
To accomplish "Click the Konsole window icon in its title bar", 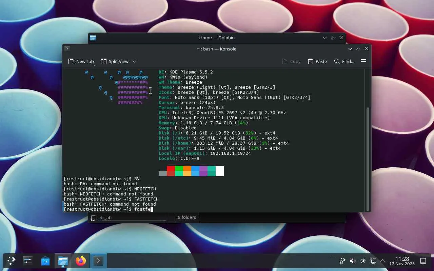I will pyautogui.click(x=67, y=49).
